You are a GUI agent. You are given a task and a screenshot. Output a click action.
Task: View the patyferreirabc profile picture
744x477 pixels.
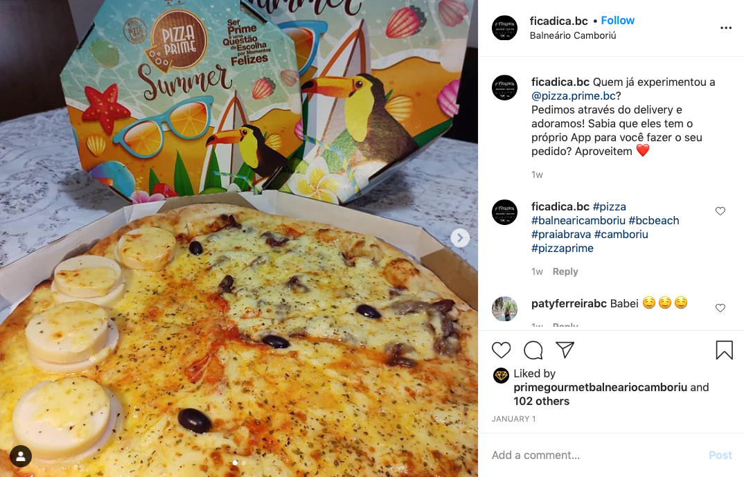pyautogui.click(x=504, y=309)
